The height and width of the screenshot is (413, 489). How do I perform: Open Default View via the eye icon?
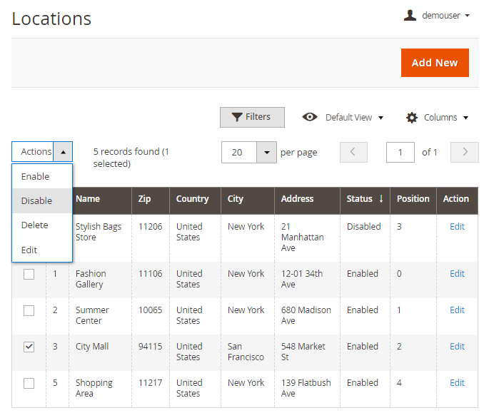(x=310, y=118)
